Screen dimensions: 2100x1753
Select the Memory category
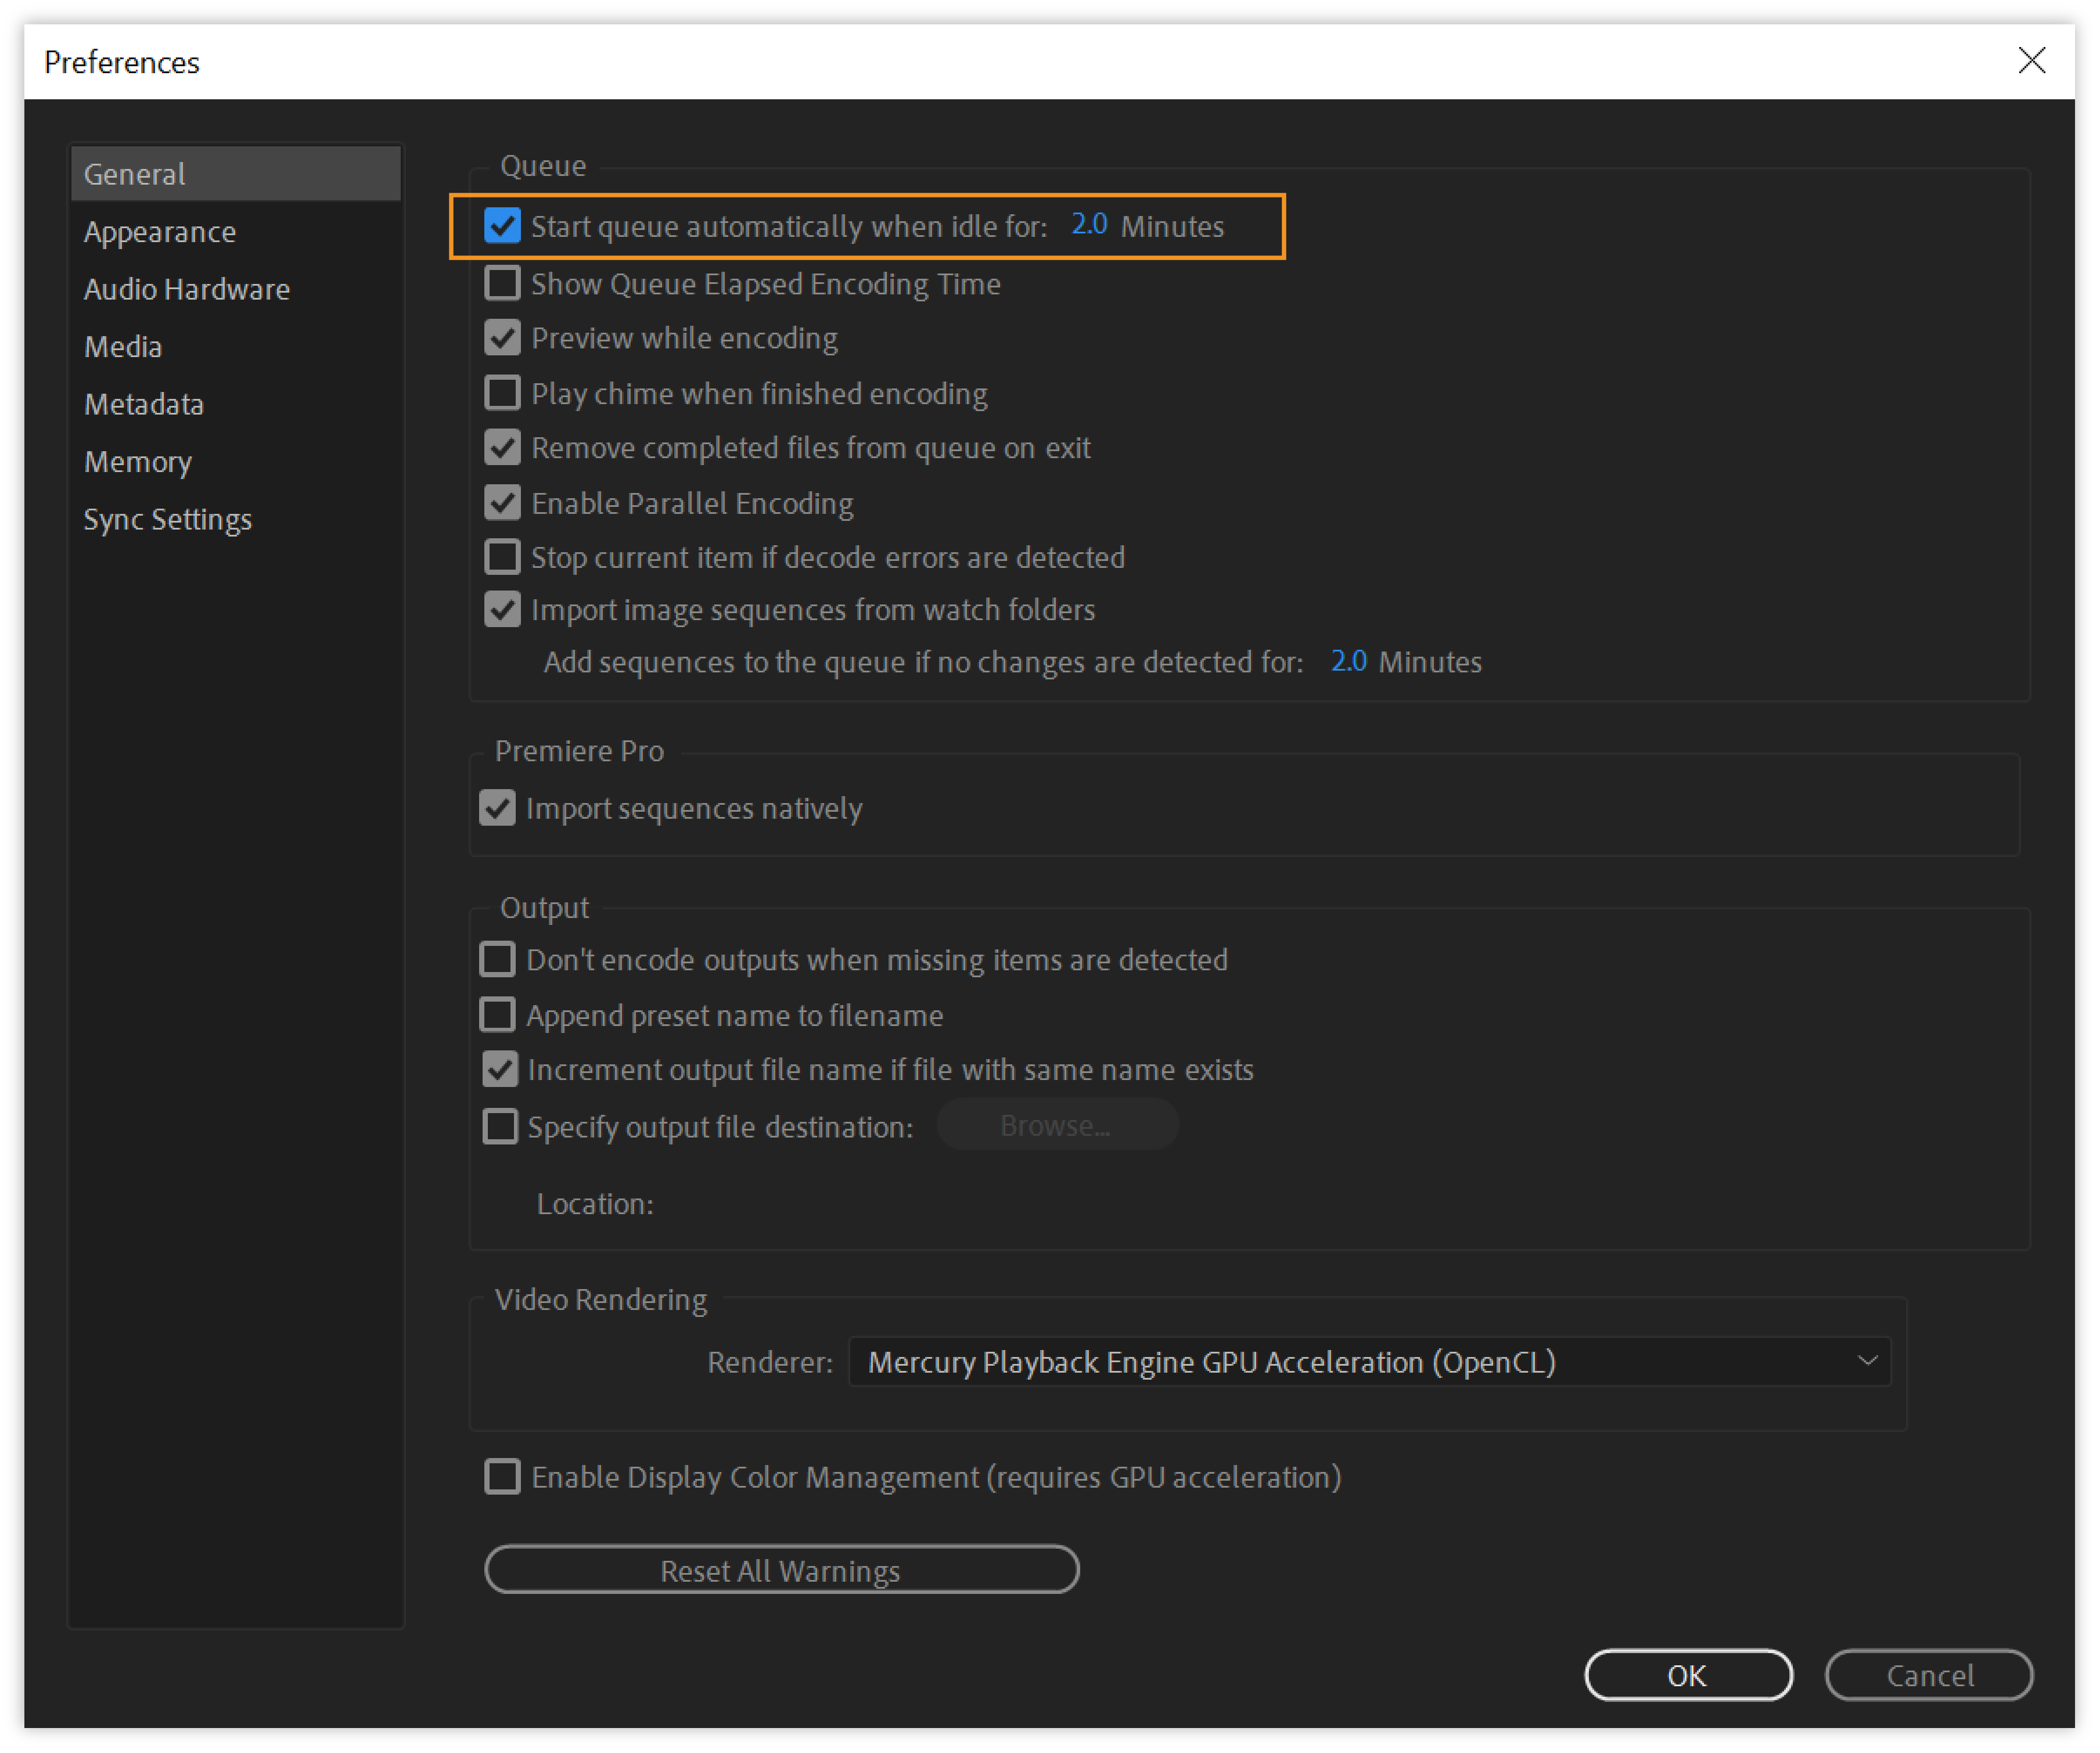click(138, 462)
